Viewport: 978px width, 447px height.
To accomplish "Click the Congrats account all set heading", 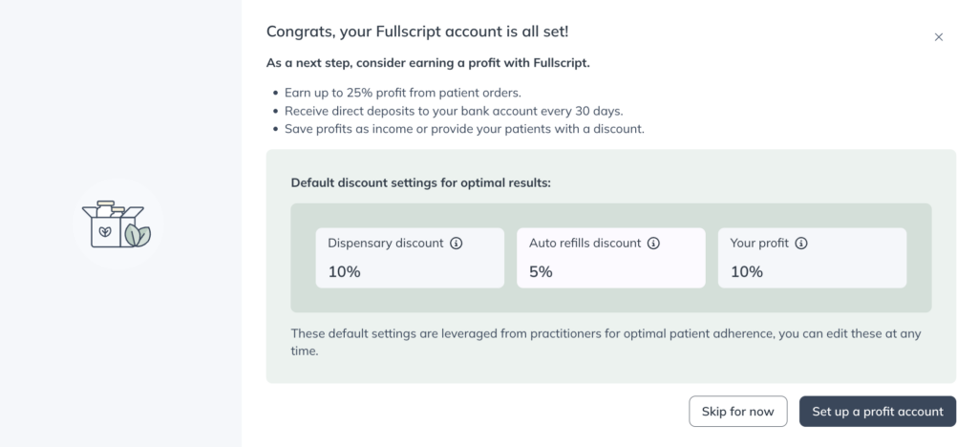I will 417,32.
